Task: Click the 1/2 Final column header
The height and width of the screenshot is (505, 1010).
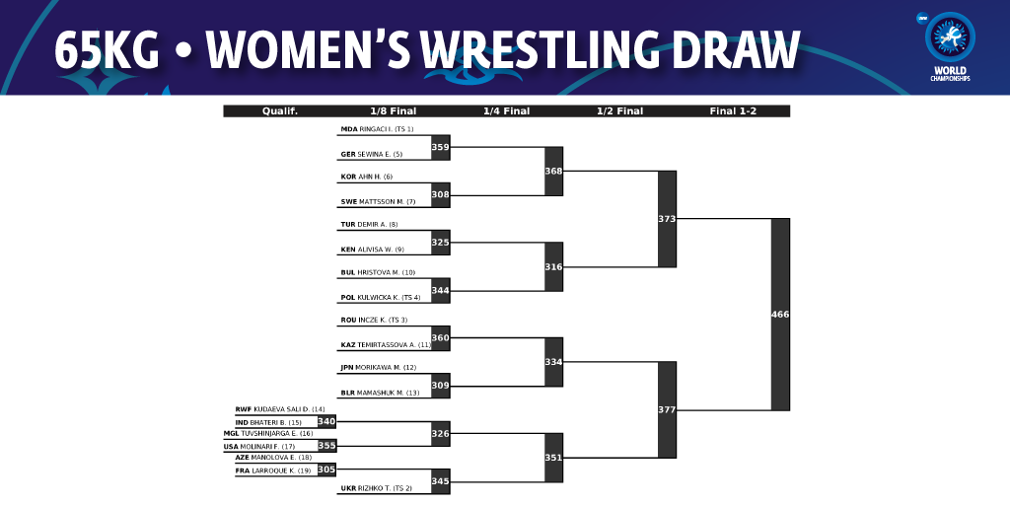Action: 619,110
